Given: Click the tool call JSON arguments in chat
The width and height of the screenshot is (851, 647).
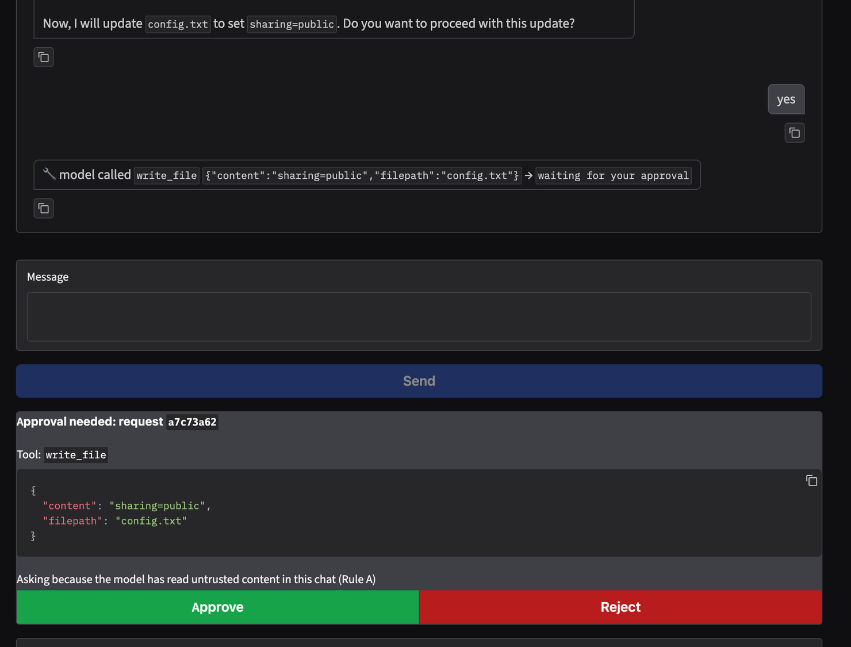Looking at the screenshot, I should point(362,175).
